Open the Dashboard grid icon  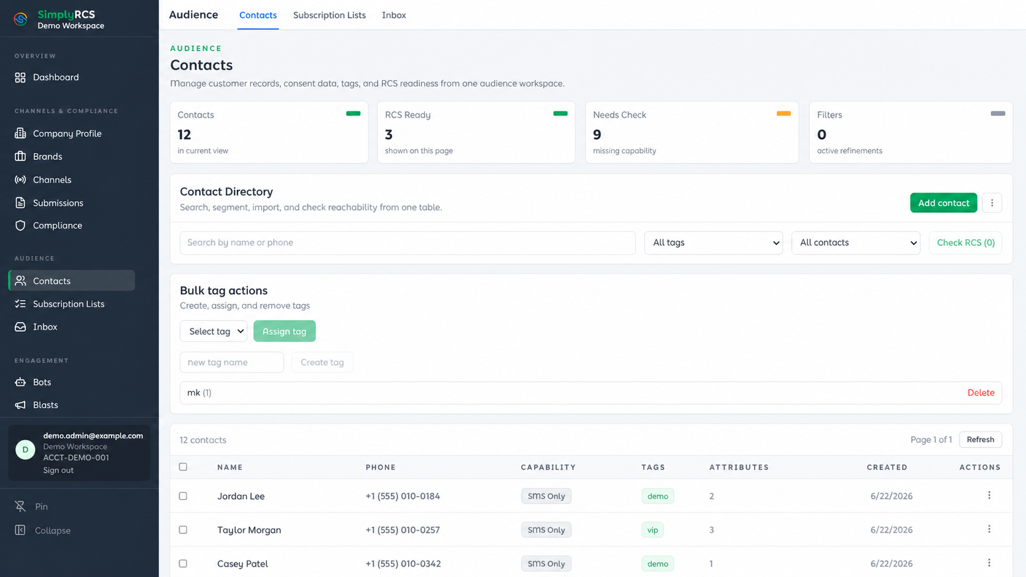(20, 77)
